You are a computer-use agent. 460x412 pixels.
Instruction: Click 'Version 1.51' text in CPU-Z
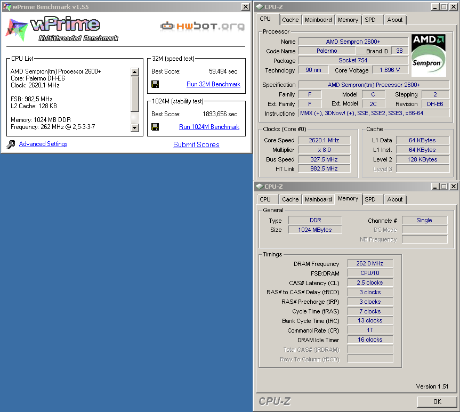(x=432, y=386)
